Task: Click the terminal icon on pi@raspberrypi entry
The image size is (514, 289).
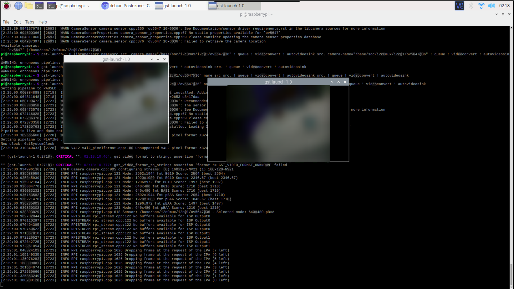Action: (52, 5)
